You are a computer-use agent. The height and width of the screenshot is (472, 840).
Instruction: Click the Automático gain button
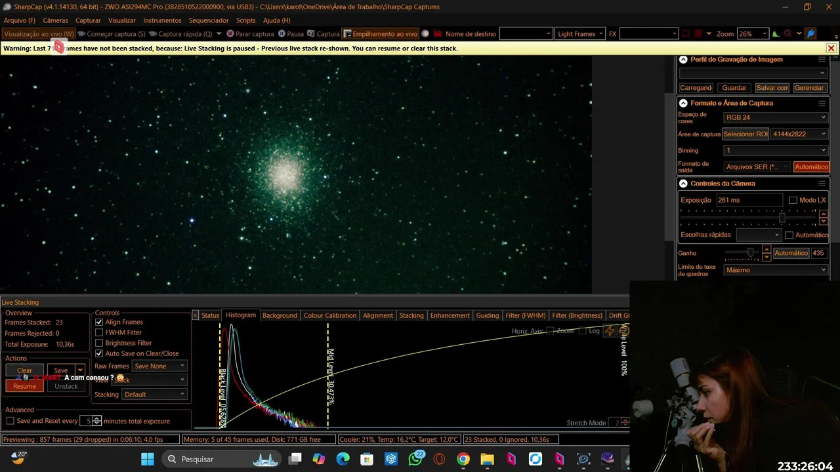(x=791, y=253)
